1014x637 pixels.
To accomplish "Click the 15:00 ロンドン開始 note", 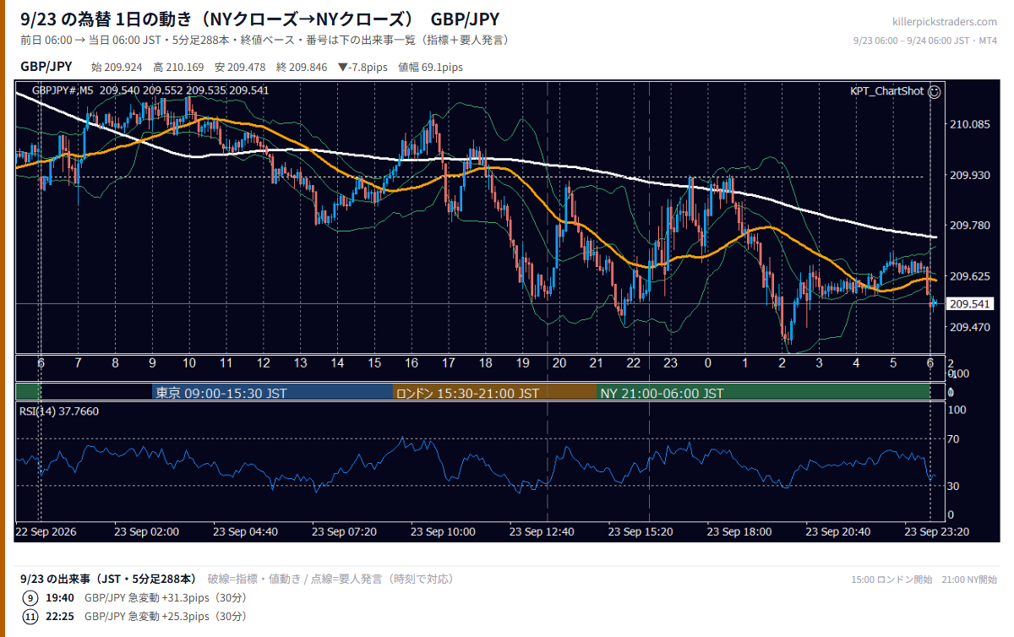I will tap(891, 580).
